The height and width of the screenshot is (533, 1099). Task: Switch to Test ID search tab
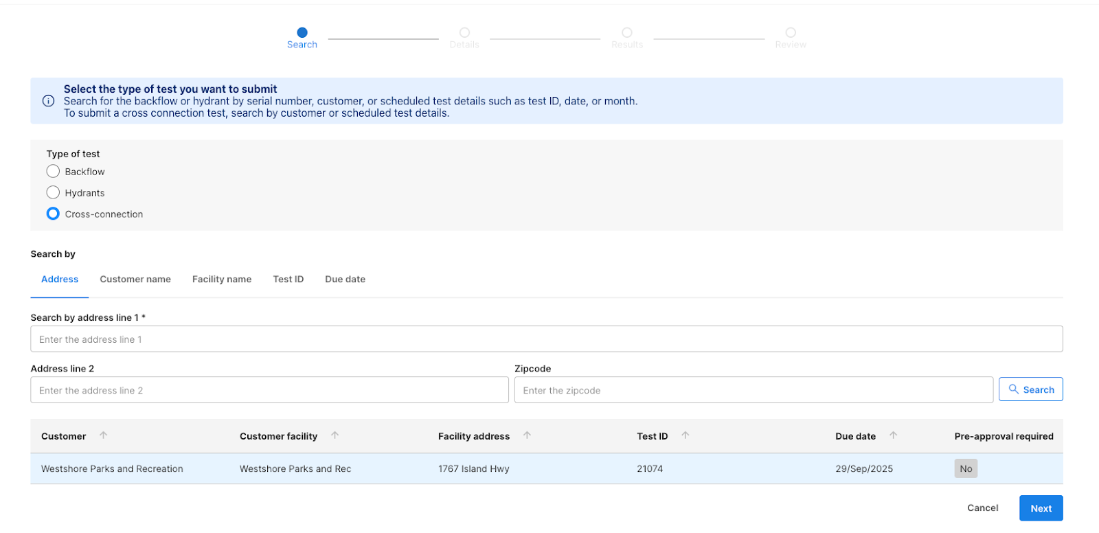click(x=288, y=280)
